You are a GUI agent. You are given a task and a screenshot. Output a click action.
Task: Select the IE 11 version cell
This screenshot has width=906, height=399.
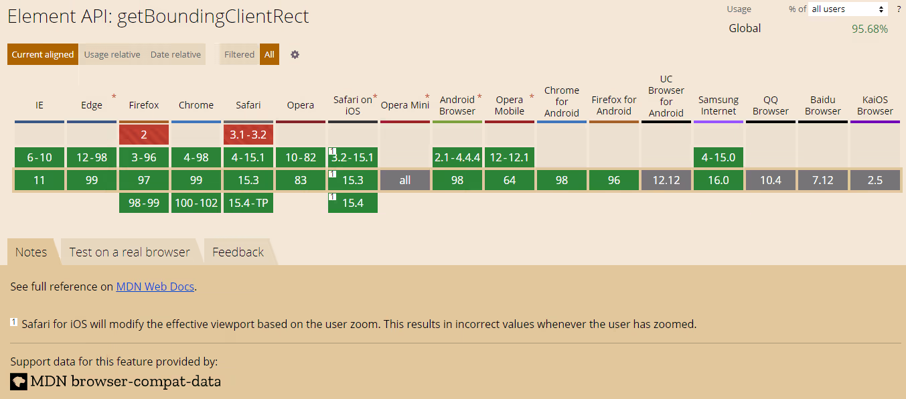tap(40, 180)
